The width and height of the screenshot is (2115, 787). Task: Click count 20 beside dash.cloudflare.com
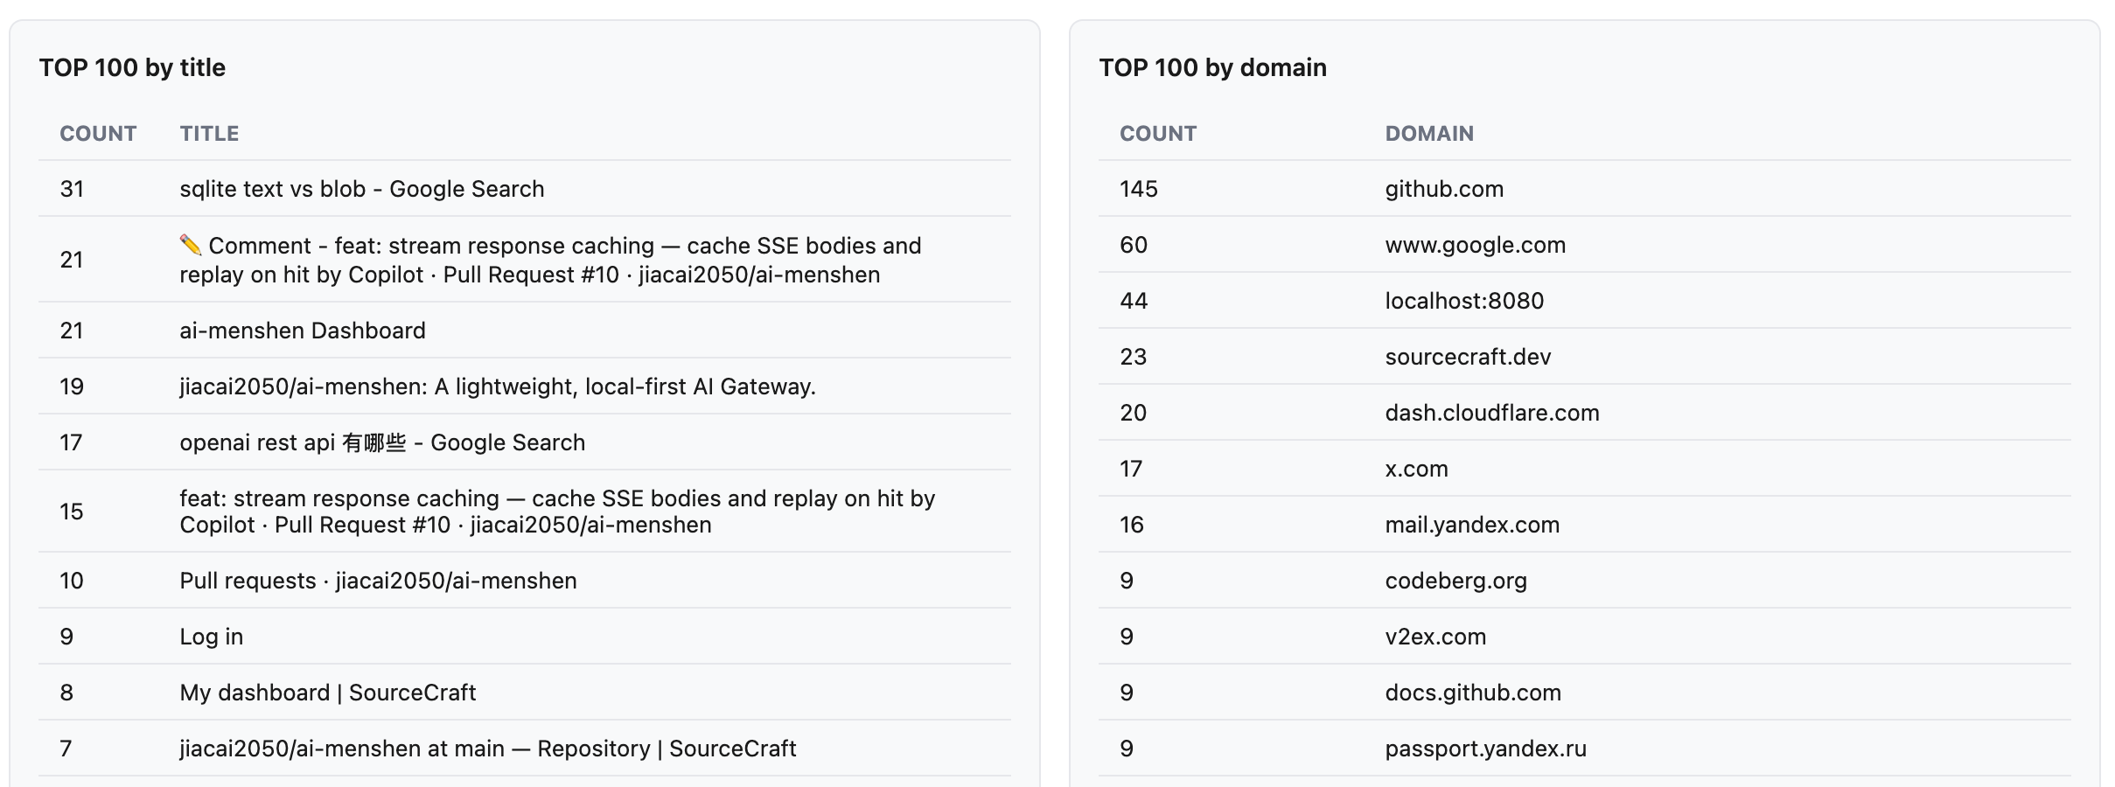pyautogui.click(x=1134, y=413)
